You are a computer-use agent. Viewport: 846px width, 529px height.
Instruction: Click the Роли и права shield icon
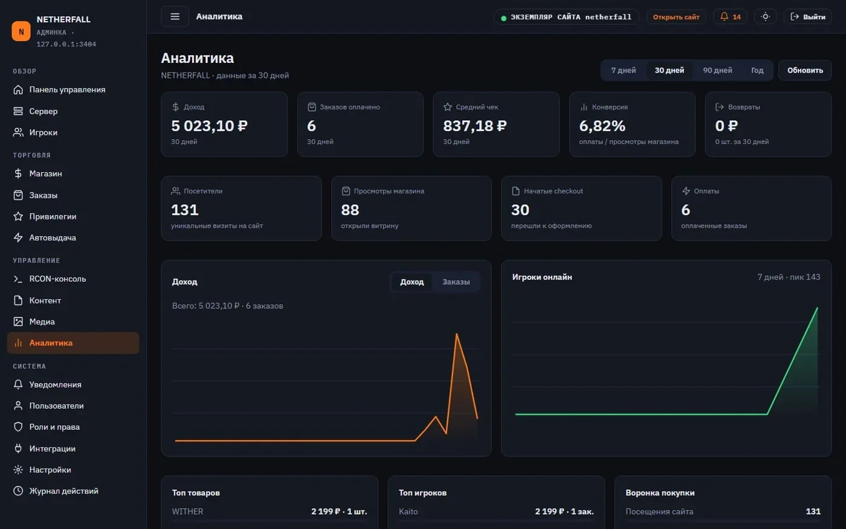18,427
